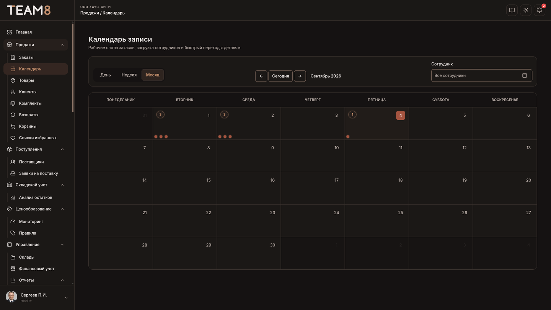The height and width of the screenshot is (310, 551).
Task: Open Правила in the sidebar
Action: click(36, 233)
